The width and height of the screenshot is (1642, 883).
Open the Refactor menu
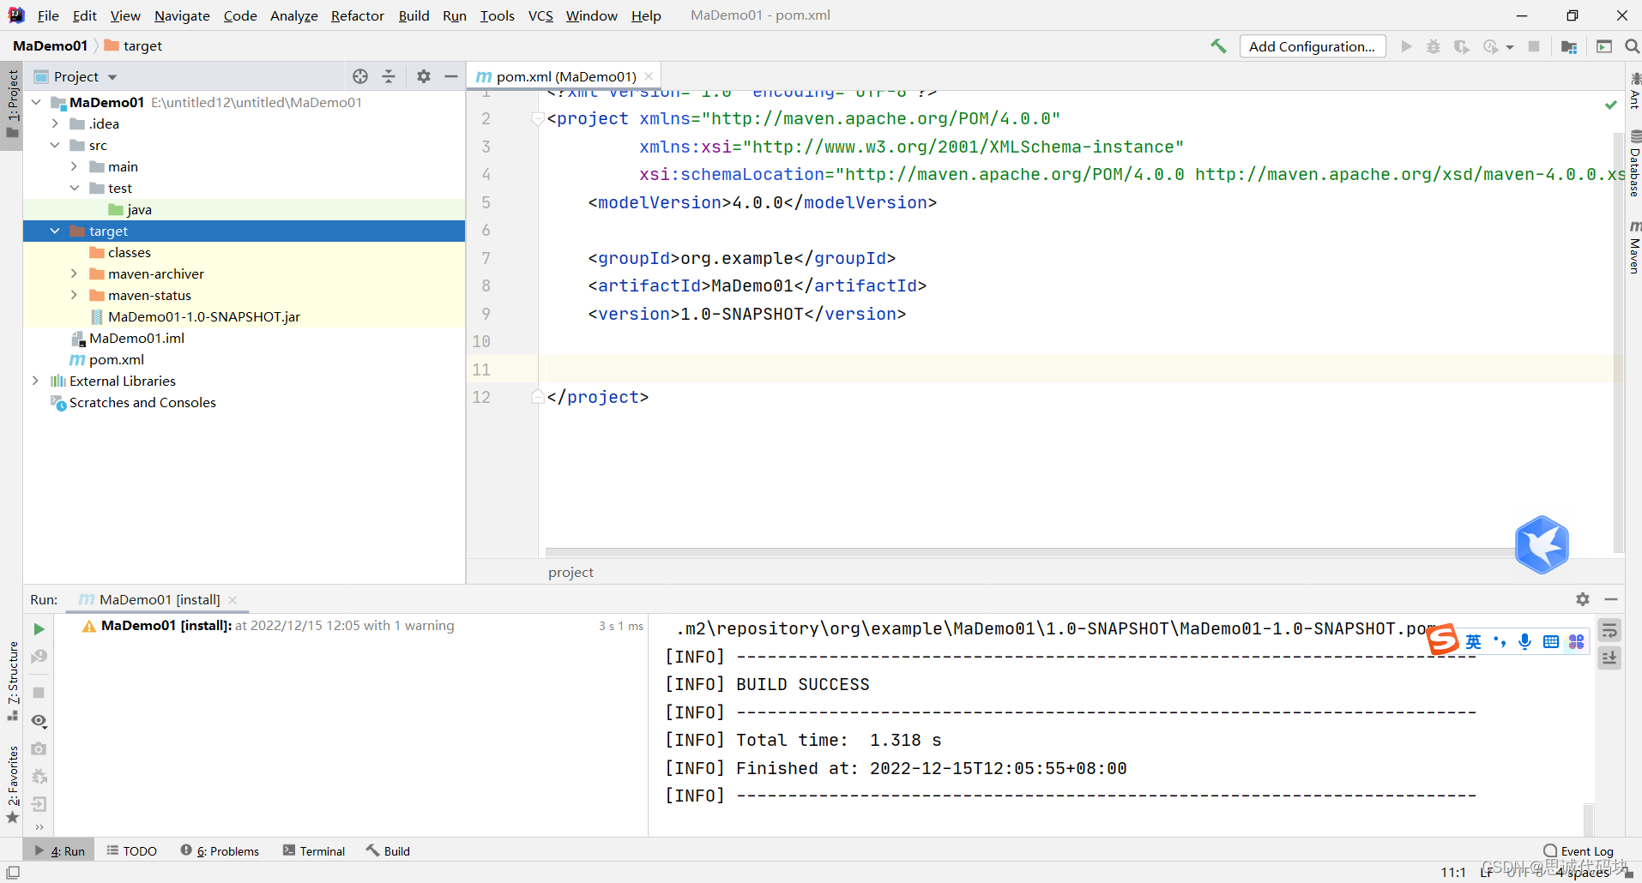pyautogui.click(x=358, y=15)
